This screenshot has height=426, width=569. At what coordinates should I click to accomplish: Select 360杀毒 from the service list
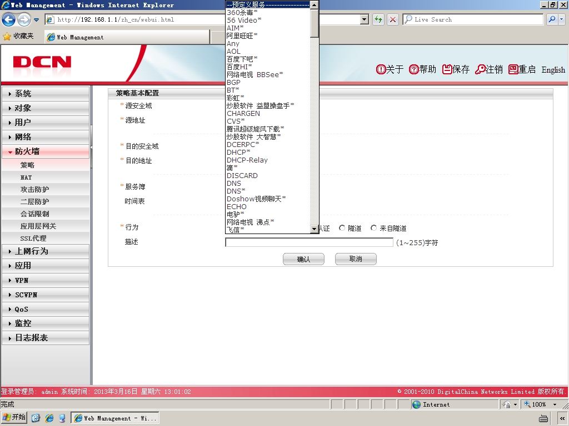(268, 13)
